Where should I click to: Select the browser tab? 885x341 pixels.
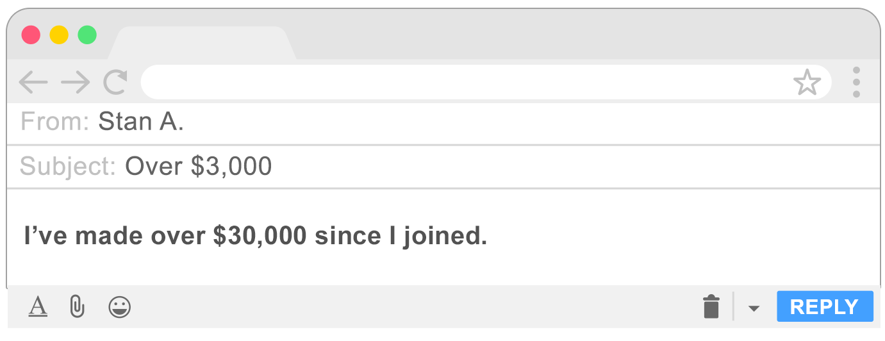(202, 44)
